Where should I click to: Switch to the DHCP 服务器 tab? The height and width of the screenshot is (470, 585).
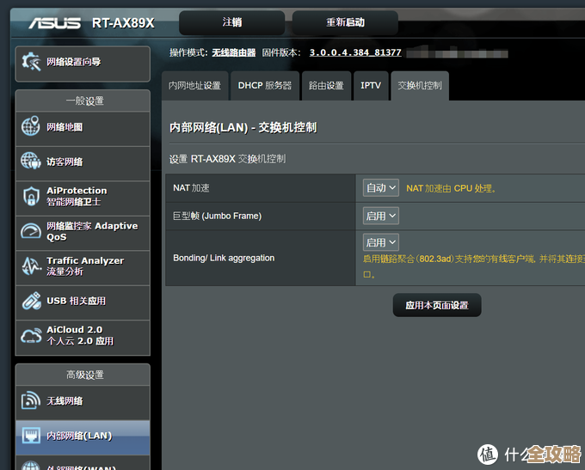pos(264,86)
